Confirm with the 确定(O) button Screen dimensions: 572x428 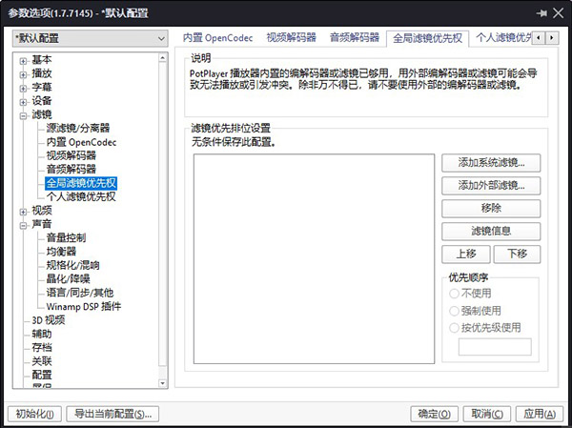[435, 414]
